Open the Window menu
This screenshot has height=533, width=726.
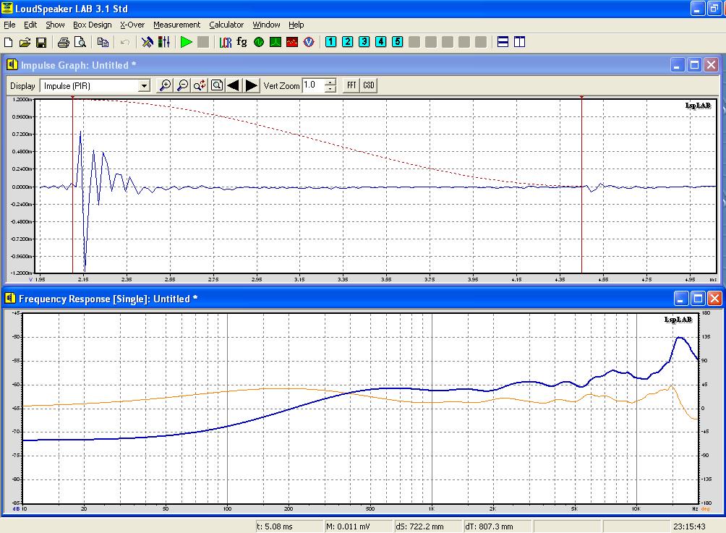pyautogui.click(x=266, y=25)
